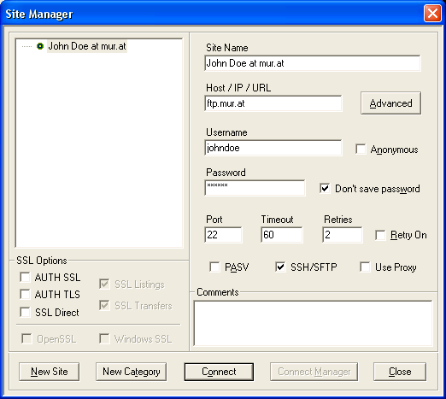Click into the Host / IP / URL field
Image resolution: width=446 pixels, height=399 pixels.
(x=273, y=103)
